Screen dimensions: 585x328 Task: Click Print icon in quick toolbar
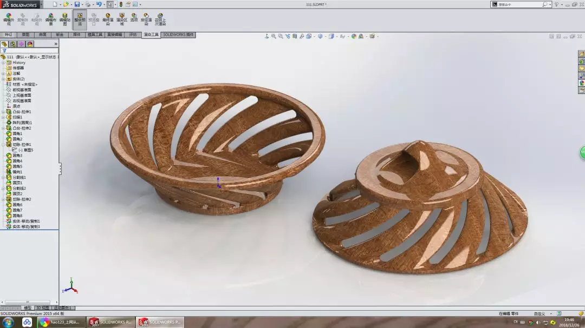click(88, 4)
